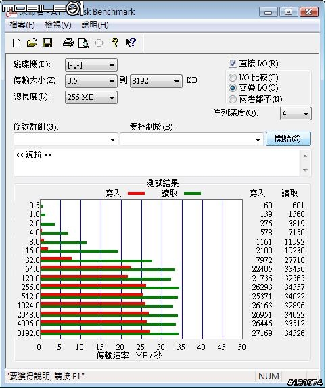Open Print Preview toolbar icon
326x388 pixels.
(x=84, y=43)
